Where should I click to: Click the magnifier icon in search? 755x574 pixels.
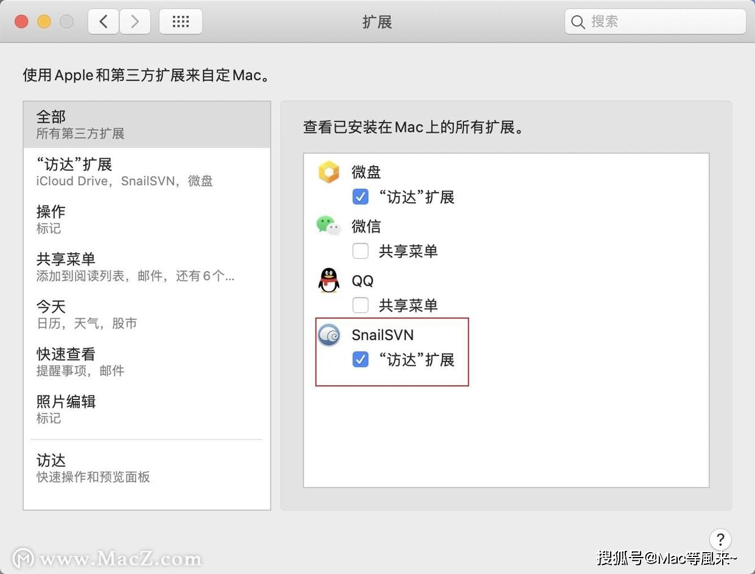coord(578,23)
